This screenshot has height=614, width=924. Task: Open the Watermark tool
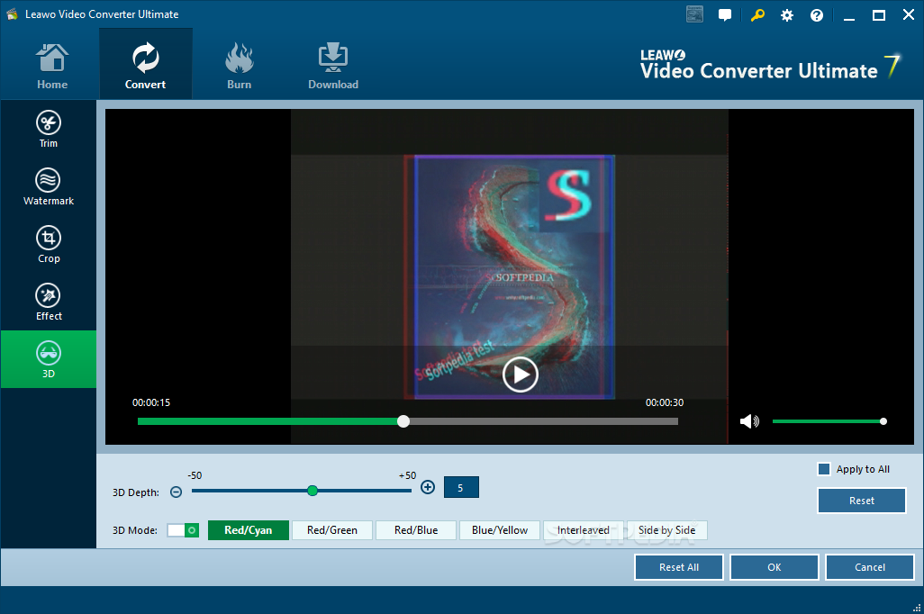tap(49, 186)
